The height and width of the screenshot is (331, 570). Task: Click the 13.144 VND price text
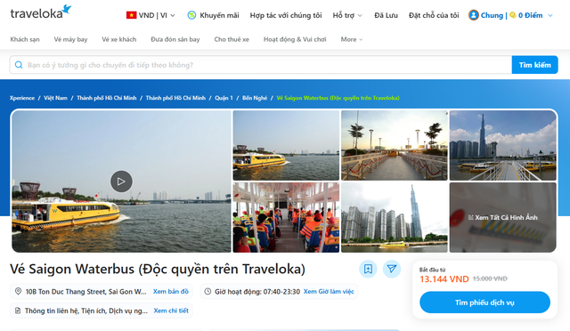pyautogui.click(x=444, y=279)
